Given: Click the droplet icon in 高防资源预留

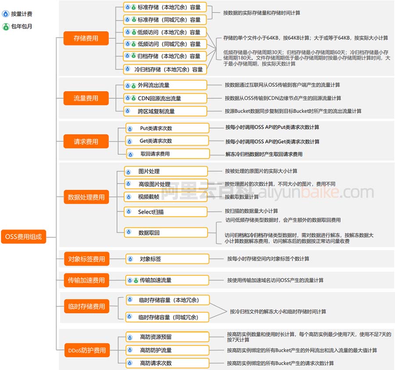Looking at the screenshot, I should tap(130, 338).
